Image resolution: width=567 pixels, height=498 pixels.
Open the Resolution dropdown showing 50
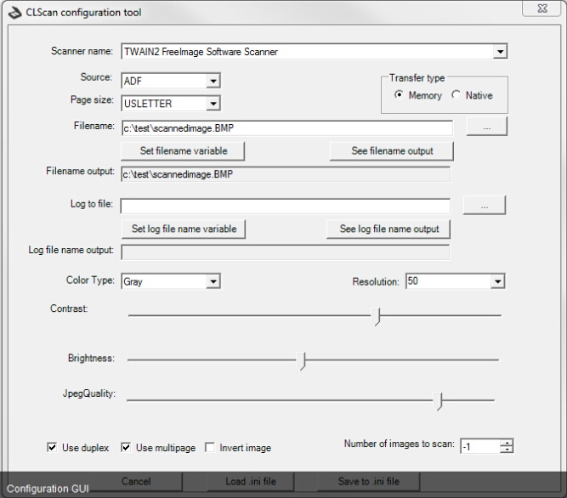pos(498,281)
